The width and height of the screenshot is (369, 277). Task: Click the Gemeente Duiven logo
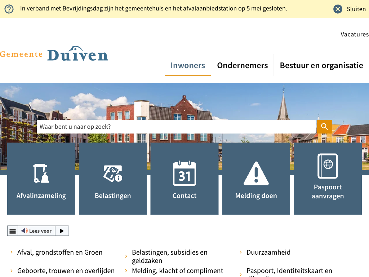(x=54, y=54)
